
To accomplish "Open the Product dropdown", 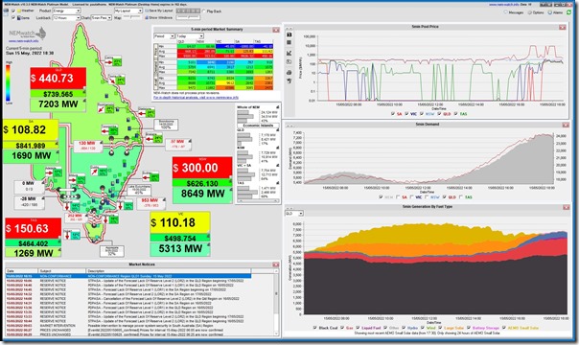I will [66, 11].
